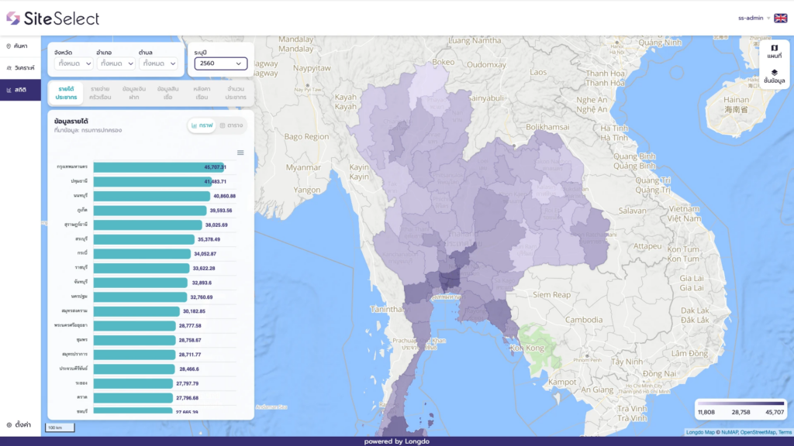
Task: Click the SiteSelect logo
Action: point(53,18)
